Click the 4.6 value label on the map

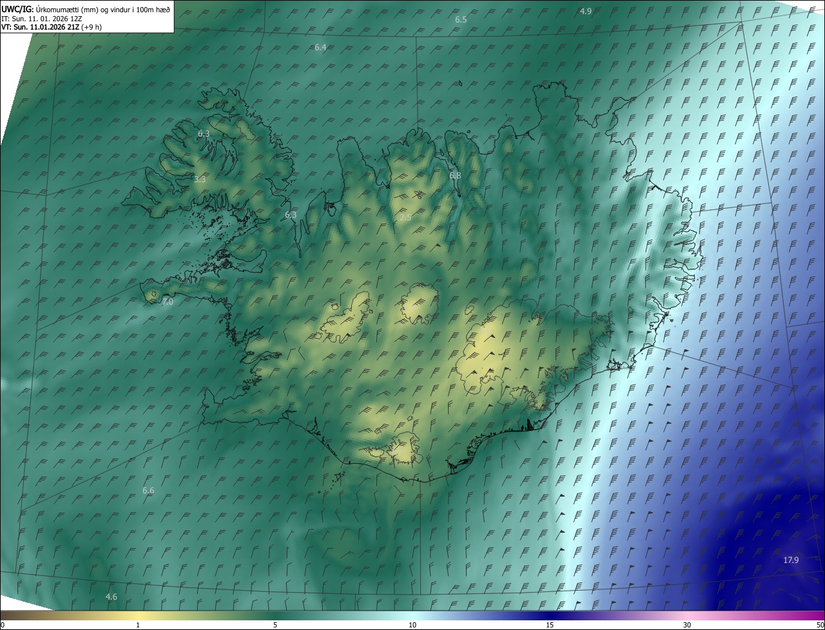point(112,597)
